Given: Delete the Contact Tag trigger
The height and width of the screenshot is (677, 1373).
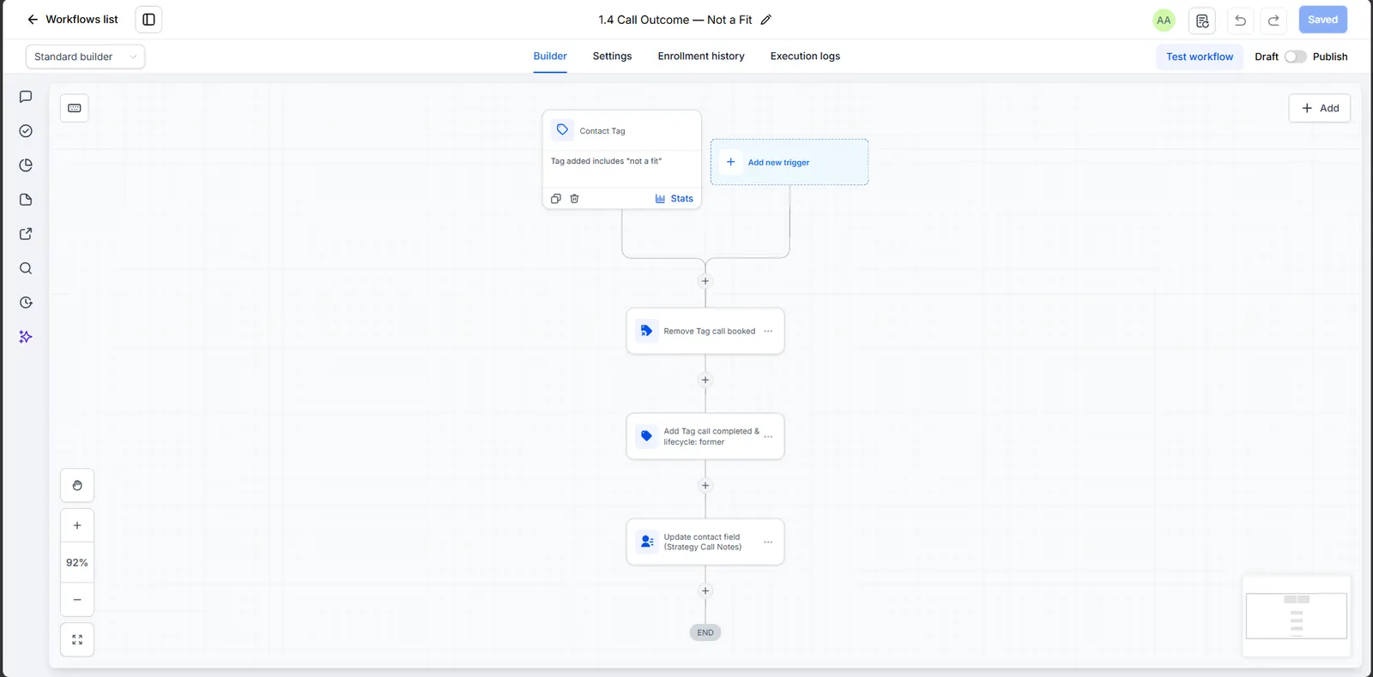Looking at the screenshot, I should [574, 199].
